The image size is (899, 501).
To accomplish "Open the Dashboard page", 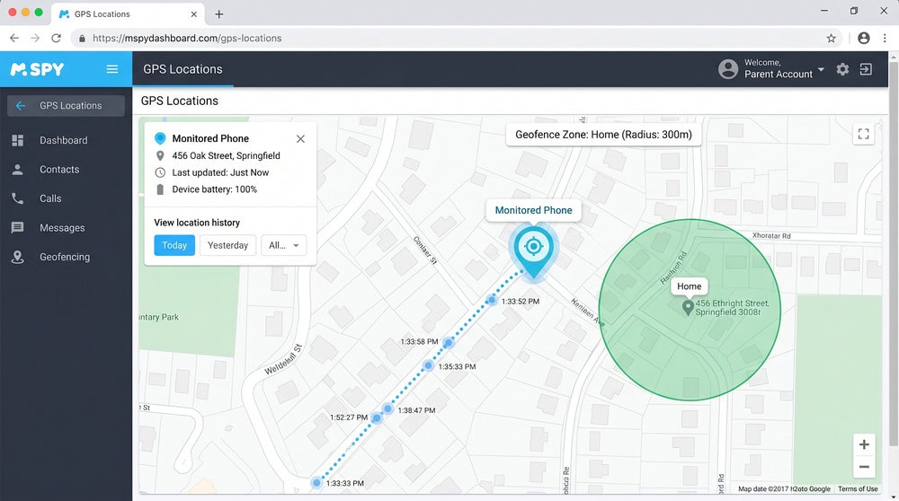I will coord(66,140).
